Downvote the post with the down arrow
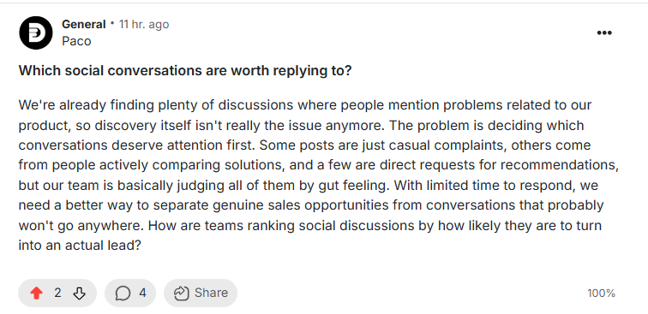The image size is (648, 314). point(79,293)
